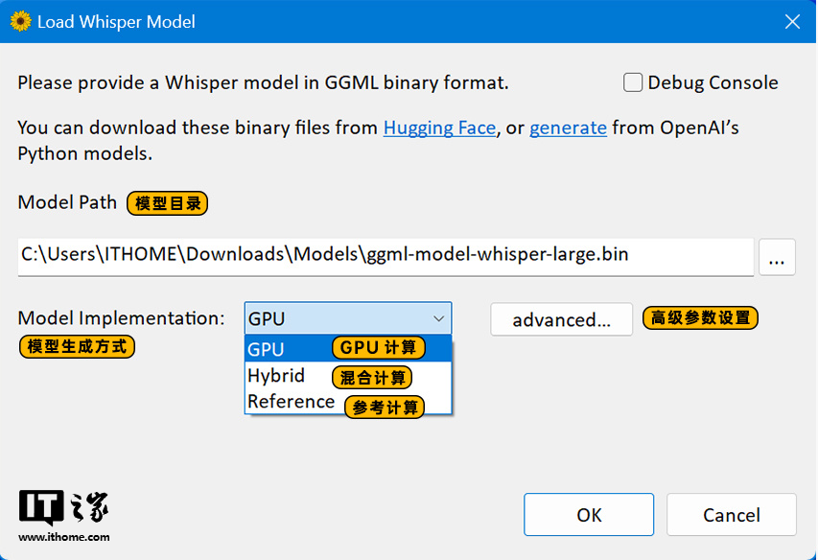This screenshot has width=818, height=560.
Task: Click the sunflower app icon in title bar
Action: 20,21
